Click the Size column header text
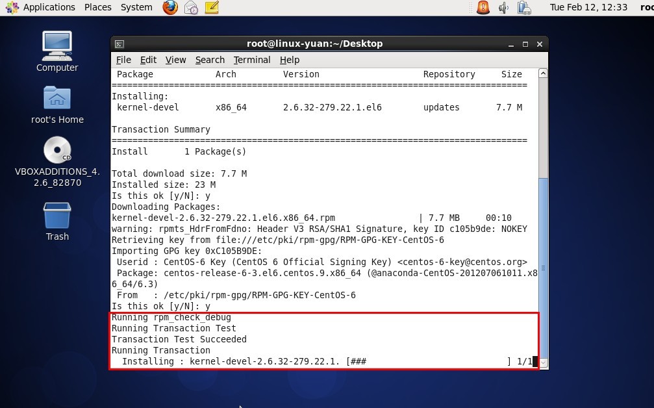Viewport: 654px width, 408px height. point(511,74)
